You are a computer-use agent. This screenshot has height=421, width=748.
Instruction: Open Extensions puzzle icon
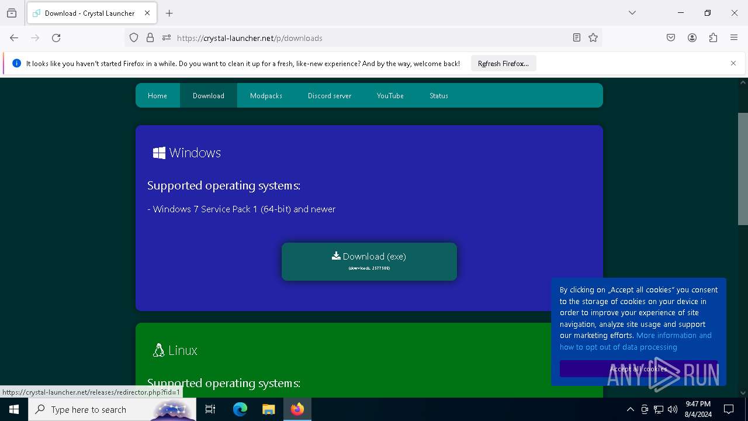coord(713,38)
